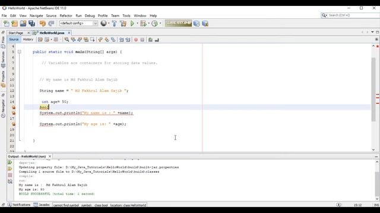Click the globe browser toolbar icon

103,23
